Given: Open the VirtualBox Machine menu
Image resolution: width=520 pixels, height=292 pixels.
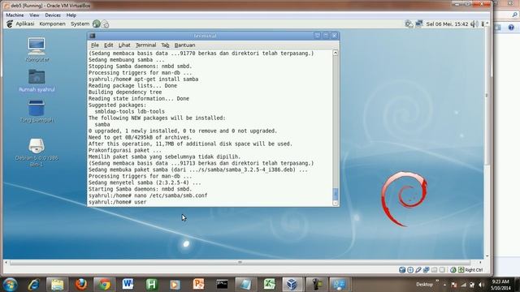Looking at the screenshot, I should click(15, 15).
